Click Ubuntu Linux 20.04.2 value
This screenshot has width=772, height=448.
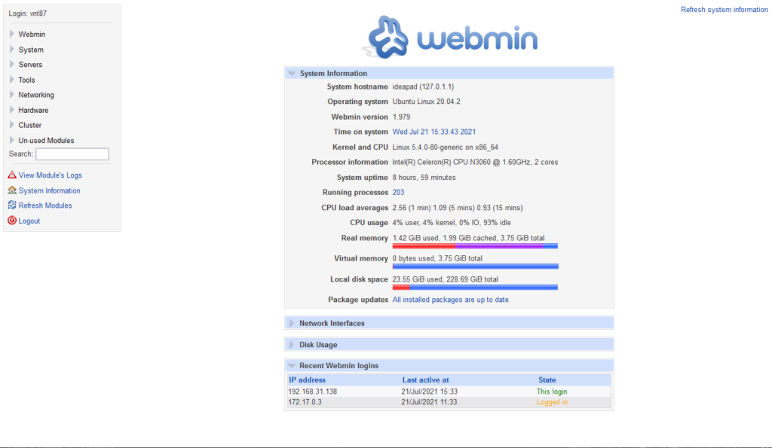click(x=427, y=102)
